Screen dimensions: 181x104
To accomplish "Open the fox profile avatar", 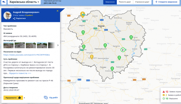I will pyautogui.click(x=7, y=15).
